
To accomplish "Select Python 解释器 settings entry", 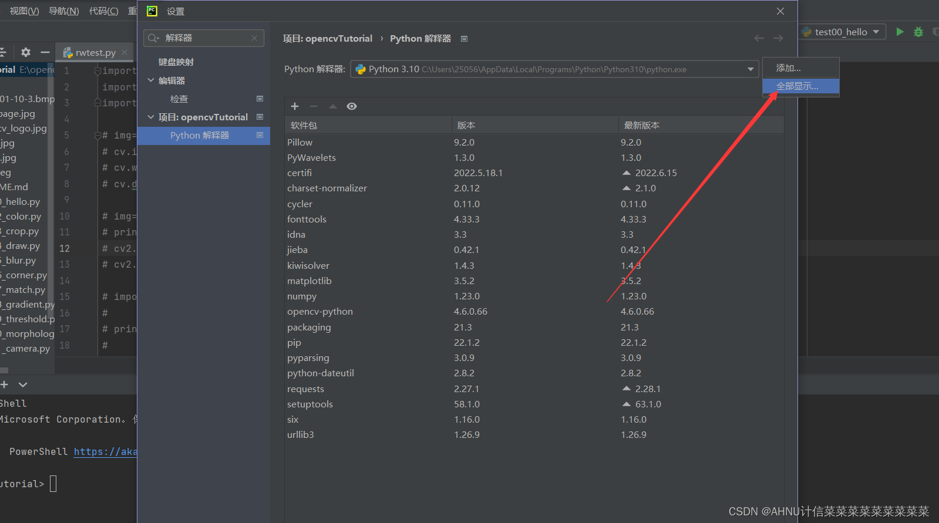I will [x=204, y=136].
